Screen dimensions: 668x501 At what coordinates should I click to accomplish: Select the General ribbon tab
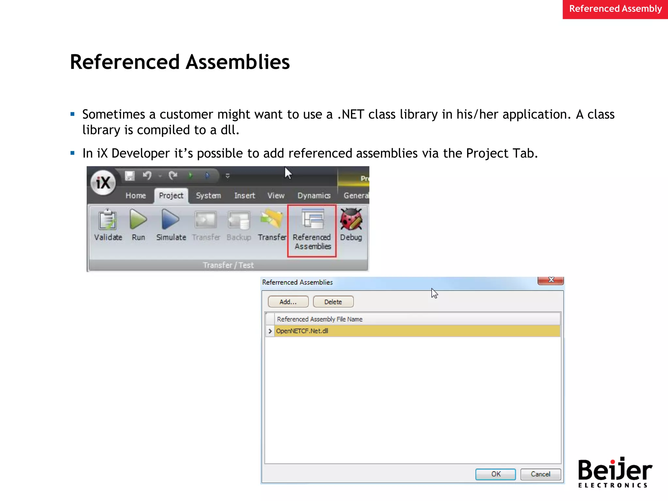[356, 195]
